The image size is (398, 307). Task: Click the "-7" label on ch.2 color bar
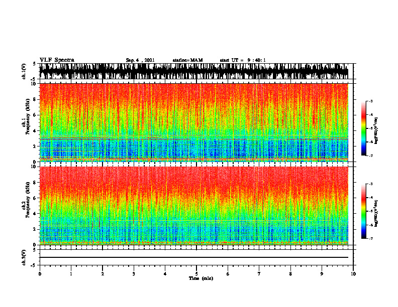click(371, 238)
